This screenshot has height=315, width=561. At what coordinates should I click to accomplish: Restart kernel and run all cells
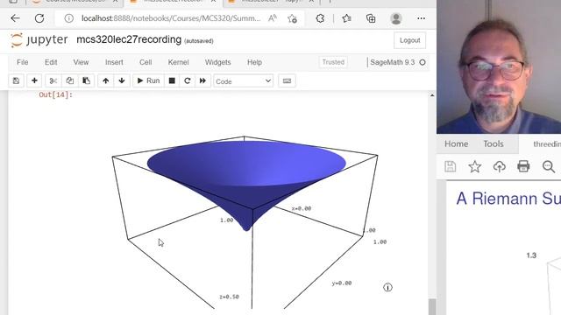coord(202,80)
